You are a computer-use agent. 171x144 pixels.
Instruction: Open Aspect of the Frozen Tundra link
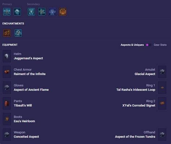click(135, 136)
